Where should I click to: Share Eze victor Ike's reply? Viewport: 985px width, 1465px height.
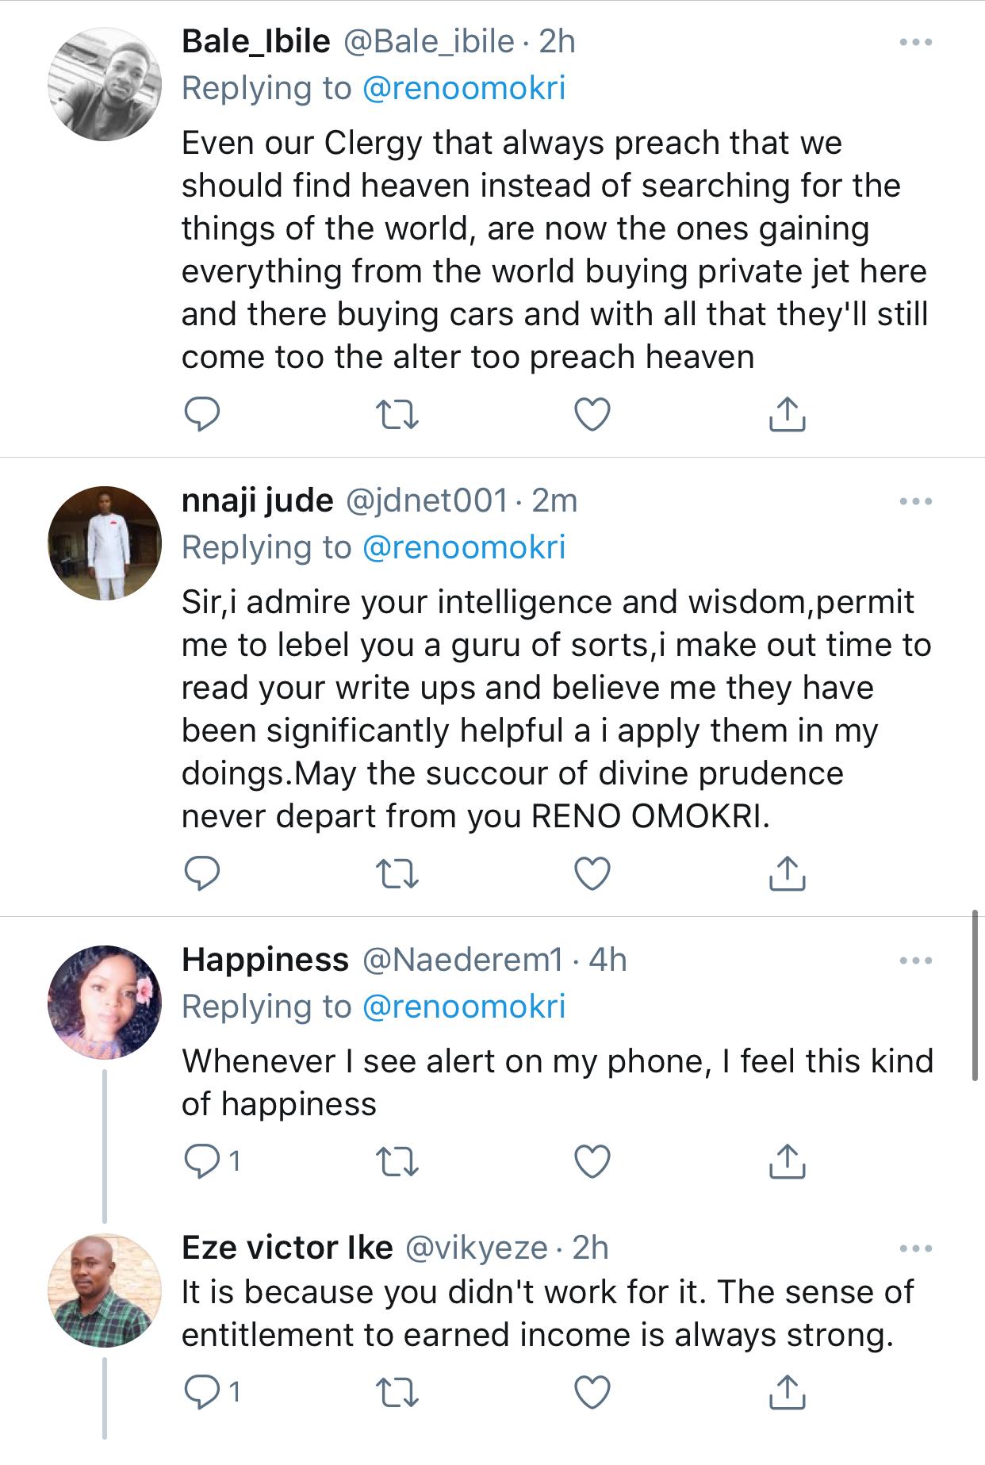click(x=788, y=1391)
